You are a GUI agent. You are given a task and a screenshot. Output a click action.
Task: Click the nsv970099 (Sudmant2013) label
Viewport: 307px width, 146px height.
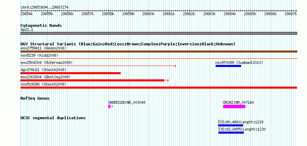[x=239, y=63]
